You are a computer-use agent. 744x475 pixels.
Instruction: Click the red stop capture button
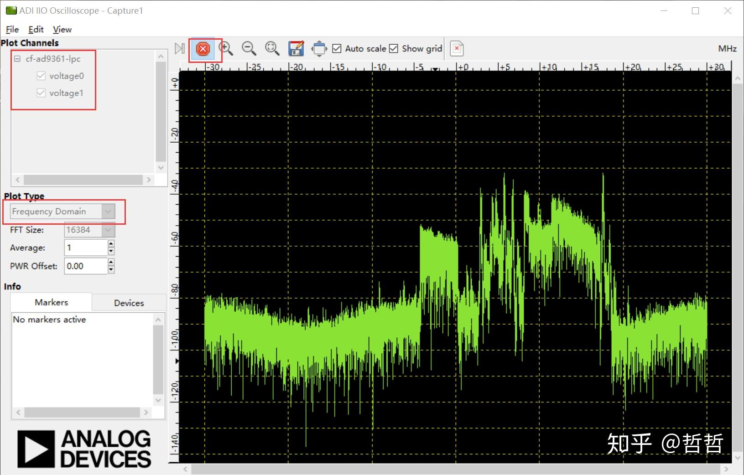pos(203,49)
